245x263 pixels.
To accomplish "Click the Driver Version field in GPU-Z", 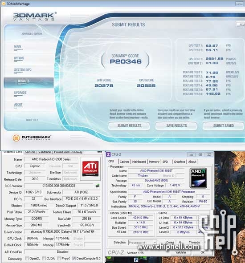I will (62, 232).
